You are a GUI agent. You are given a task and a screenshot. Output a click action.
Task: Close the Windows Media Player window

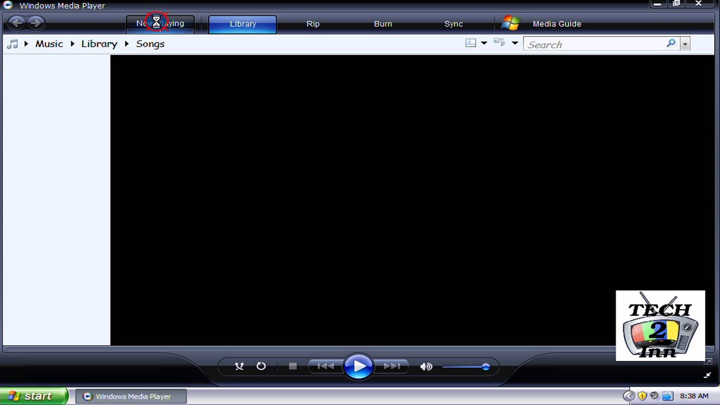699,4
